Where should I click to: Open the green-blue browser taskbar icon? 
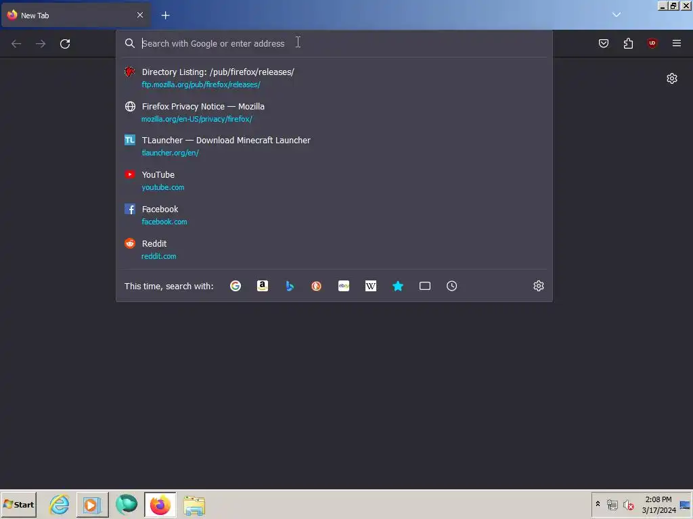tap(127, 504)
